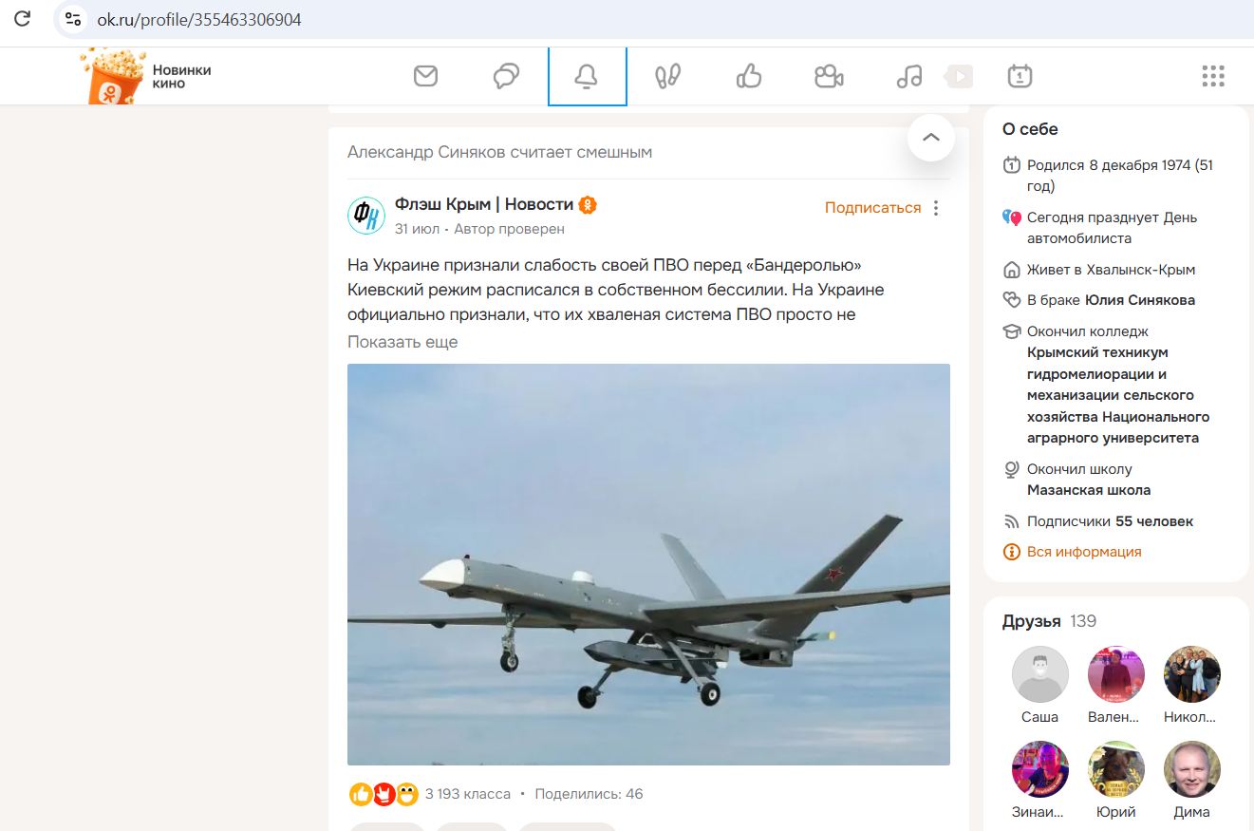Open Video camera icon in top bar
The height and width of the screenshot is (831, 1254).
click(x=830, y=76)
